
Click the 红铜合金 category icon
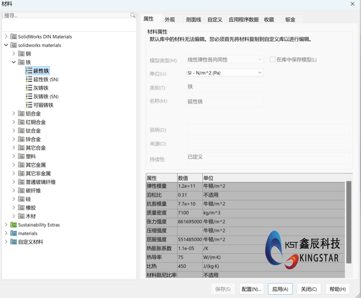pyautogui.click(x=22, y=122)
